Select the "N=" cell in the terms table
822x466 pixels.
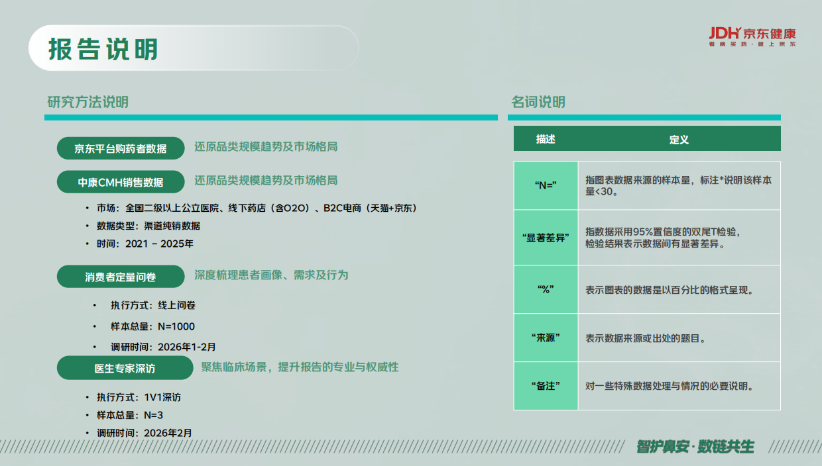(x=545, y=186)
